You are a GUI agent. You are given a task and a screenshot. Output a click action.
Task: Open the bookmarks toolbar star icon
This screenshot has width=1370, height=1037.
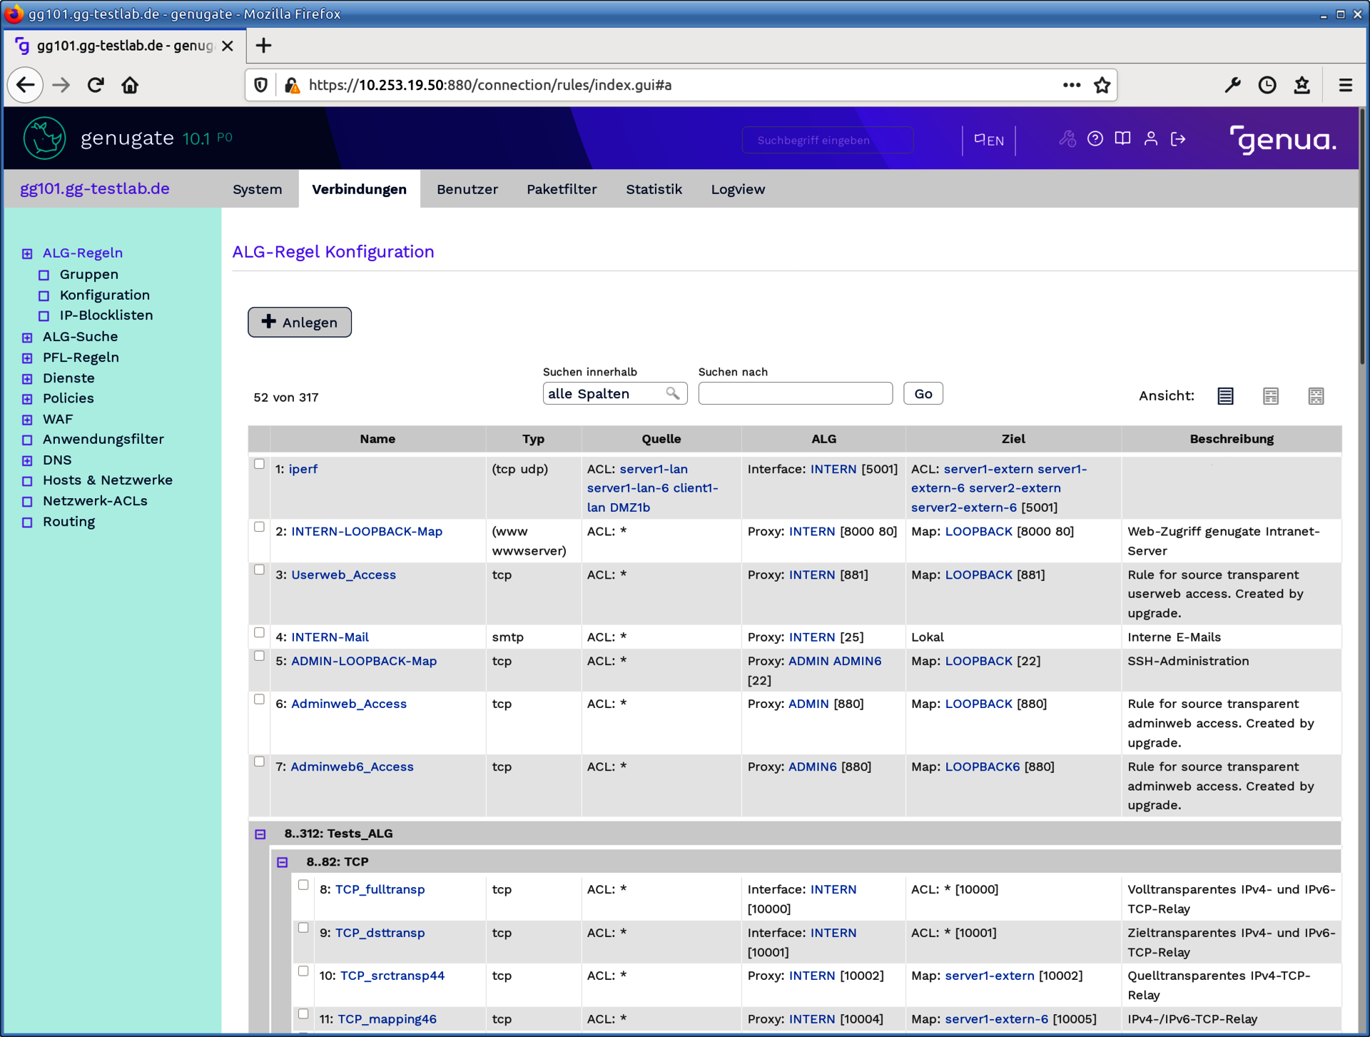1302,85
